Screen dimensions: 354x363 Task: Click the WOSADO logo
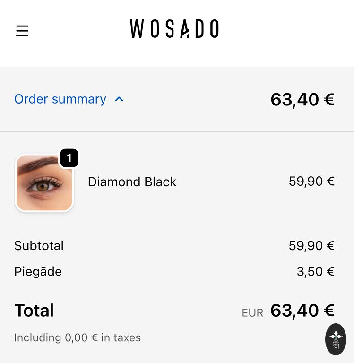pos(174,29)
